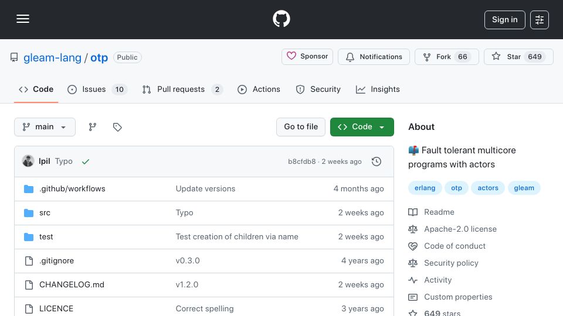The image size is (563, 316).
Task: Click the Go to file button
Action: pos(301,127)
